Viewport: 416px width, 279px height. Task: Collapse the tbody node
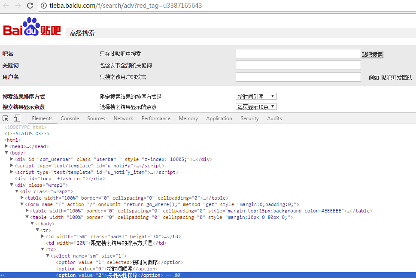tap(32, 223)
